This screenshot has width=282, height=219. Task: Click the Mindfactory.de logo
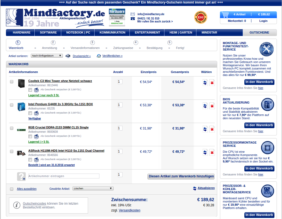[x=55, y=18]
